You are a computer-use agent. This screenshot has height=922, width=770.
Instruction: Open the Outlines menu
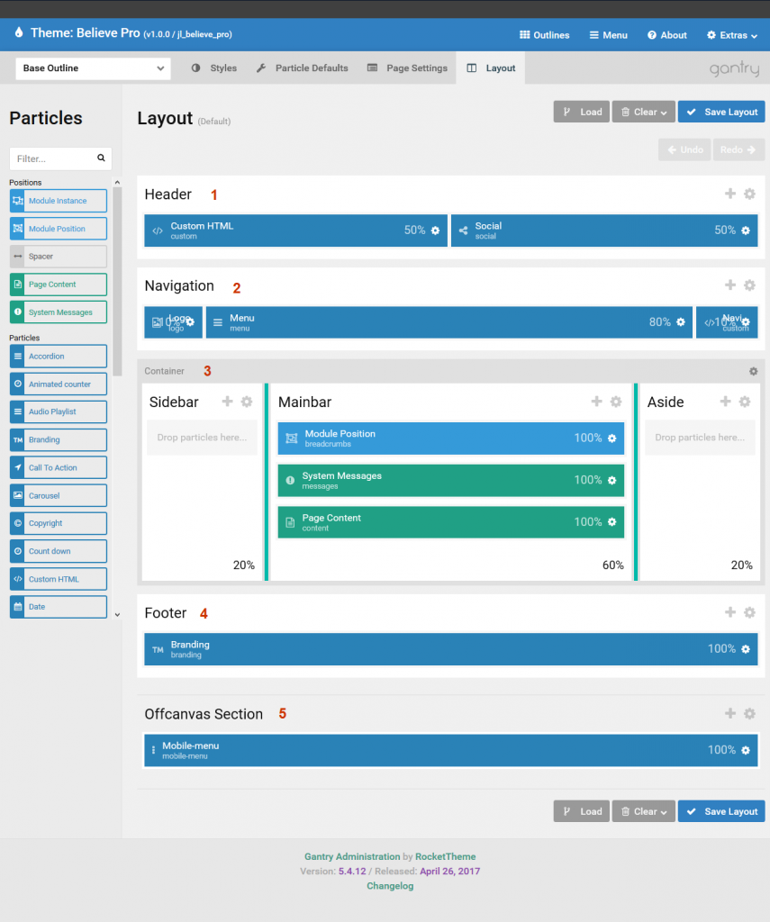pyautogui.click(x=544, y=35)
